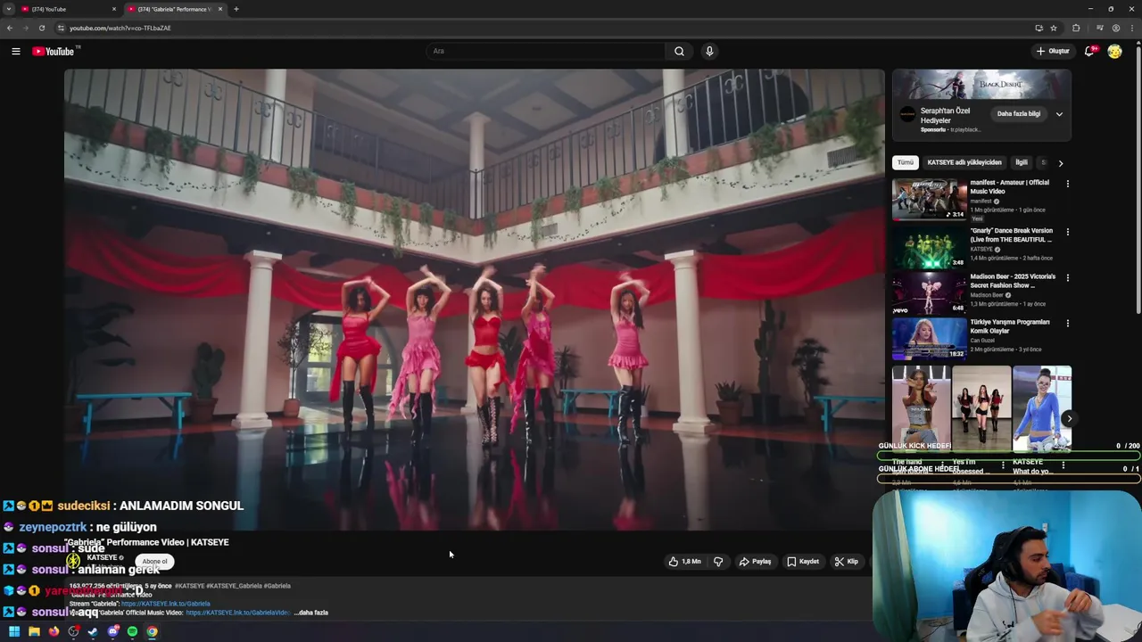Open the GabrielaVideo official music video link
Viewport: 1142px width, 642px height.
(x=238, y=613)
